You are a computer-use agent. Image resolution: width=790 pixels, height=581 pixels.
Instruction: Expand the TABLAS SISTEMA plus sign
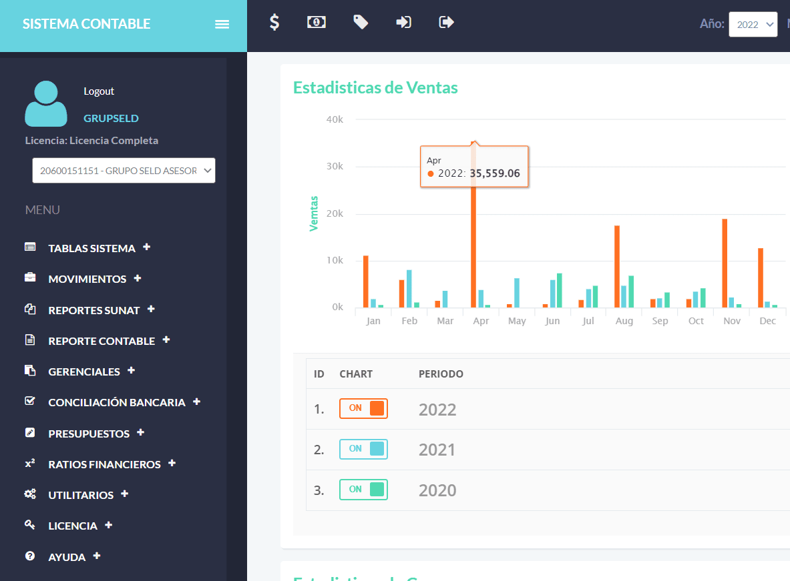click(x=147, y=247)
